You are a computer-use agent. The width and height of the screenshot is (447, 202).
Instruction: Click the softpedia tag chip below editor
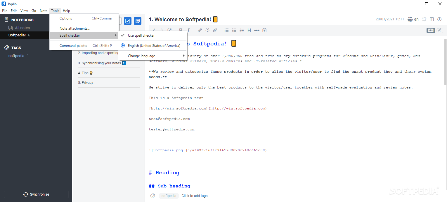click(x=169, y=196)
